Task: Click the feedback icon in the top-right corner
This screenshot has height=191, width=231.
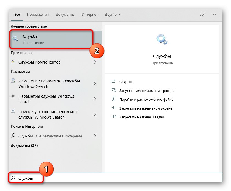Action: pyautogui.click(x=202, y=14)
